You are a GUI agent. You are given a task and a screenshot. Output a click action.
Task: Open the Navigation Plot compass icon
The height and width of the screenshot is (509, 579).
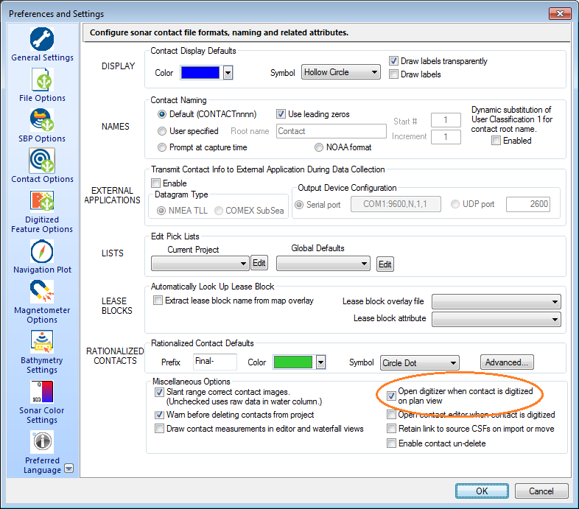42,252
